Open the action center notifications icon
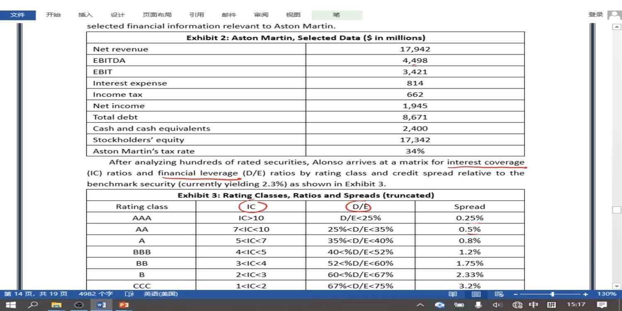Image resolution: width=622 pixels, height=311 pixels. click(601, 305)
